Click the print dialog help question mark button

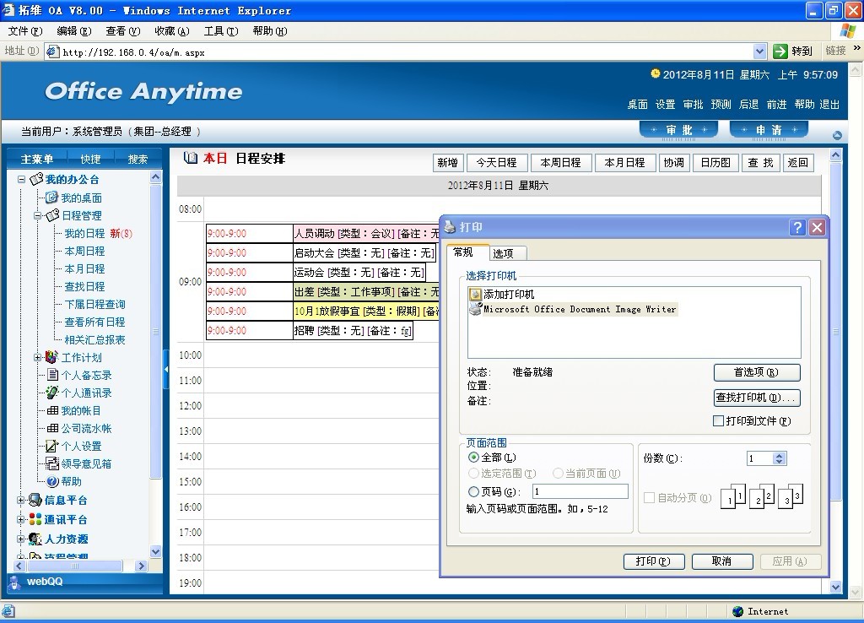click(x=797, y=227)
